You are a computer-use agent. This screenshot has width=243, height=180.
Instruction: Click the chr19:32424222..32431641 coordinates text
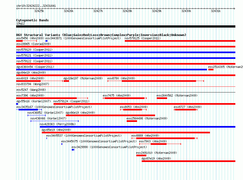pos(36,6)
